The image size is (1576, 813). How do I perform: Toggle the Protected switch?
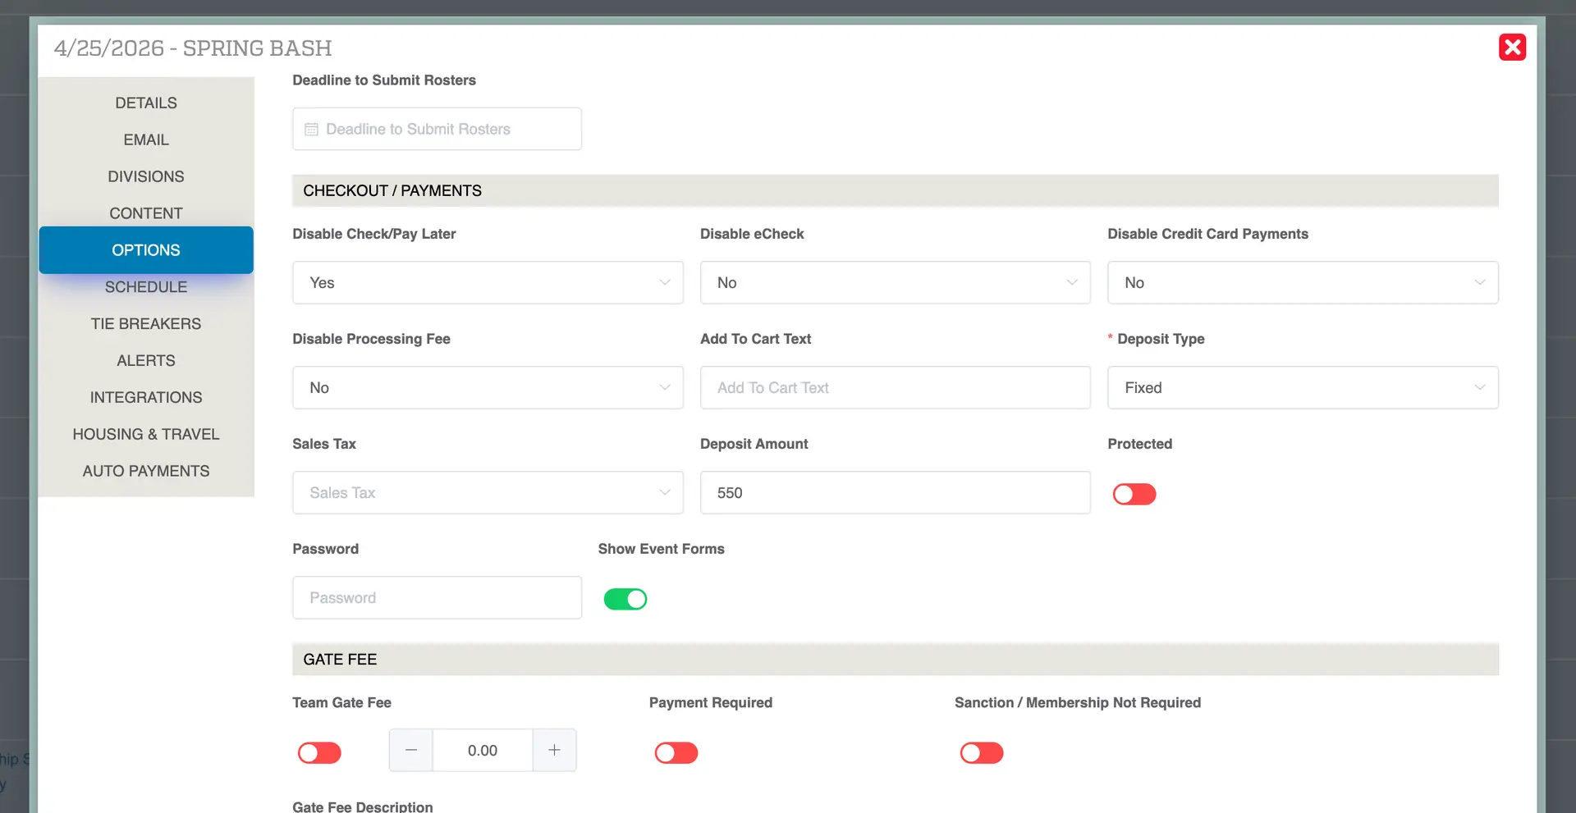click(1134, 494)
